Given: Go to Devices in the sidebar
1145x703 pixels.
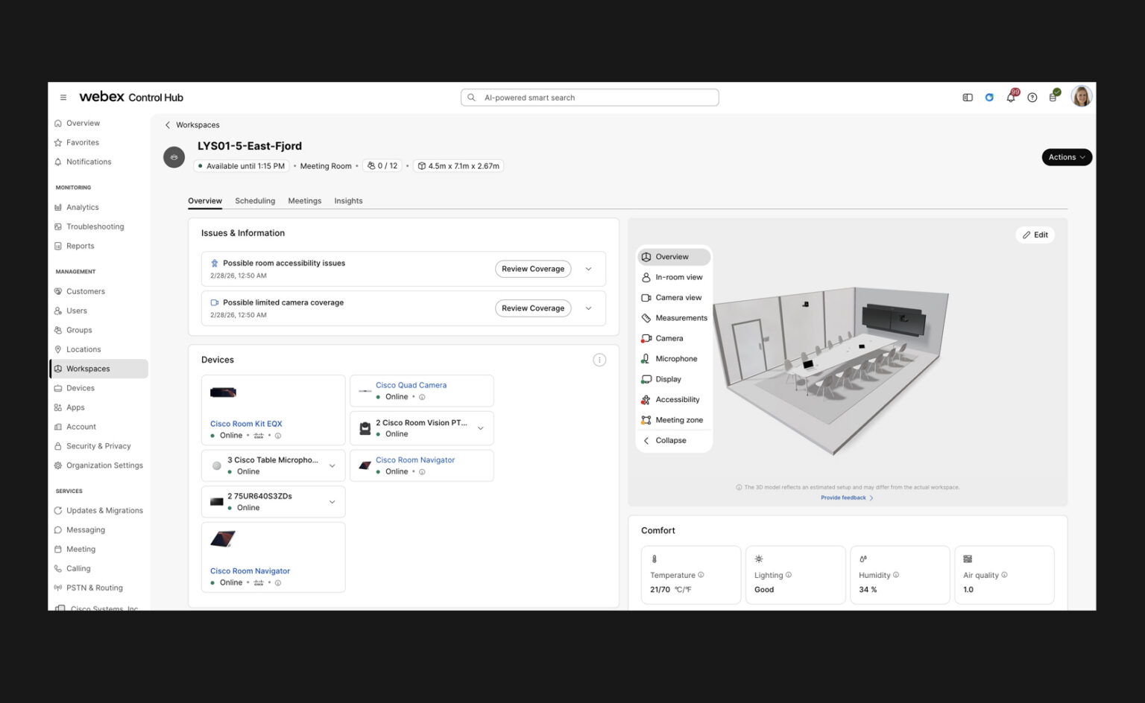Looking at the screenshot, I should [81, 389].
